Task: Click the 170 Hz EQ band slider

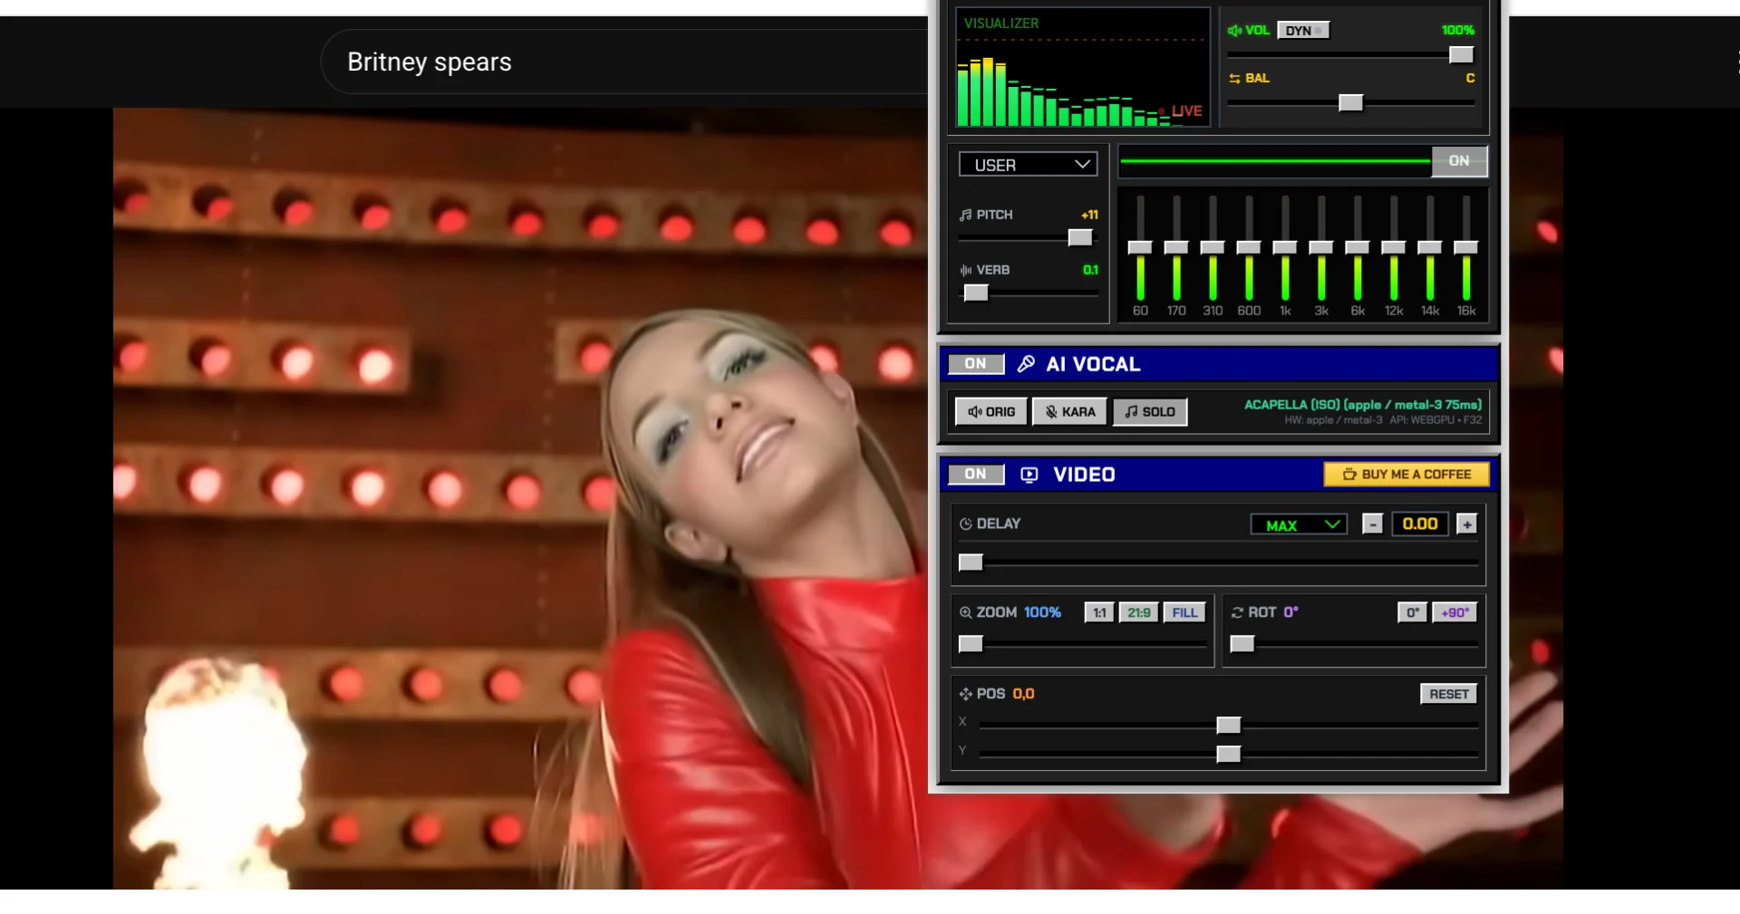Action: click(1176, 248)
